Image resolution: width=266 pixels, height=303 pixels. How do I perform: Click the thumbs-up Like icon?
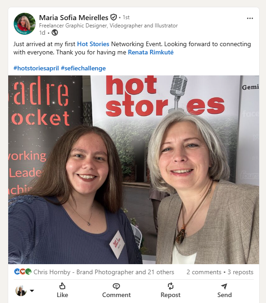tap(62, 286)
